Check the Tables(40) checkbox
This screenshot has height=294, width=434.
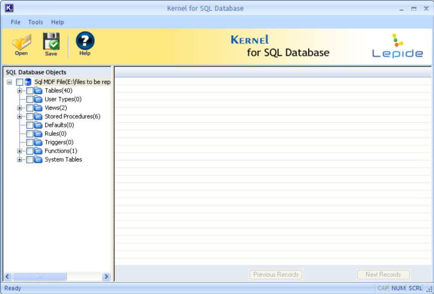pyautogui.click(x=29, y=91)
